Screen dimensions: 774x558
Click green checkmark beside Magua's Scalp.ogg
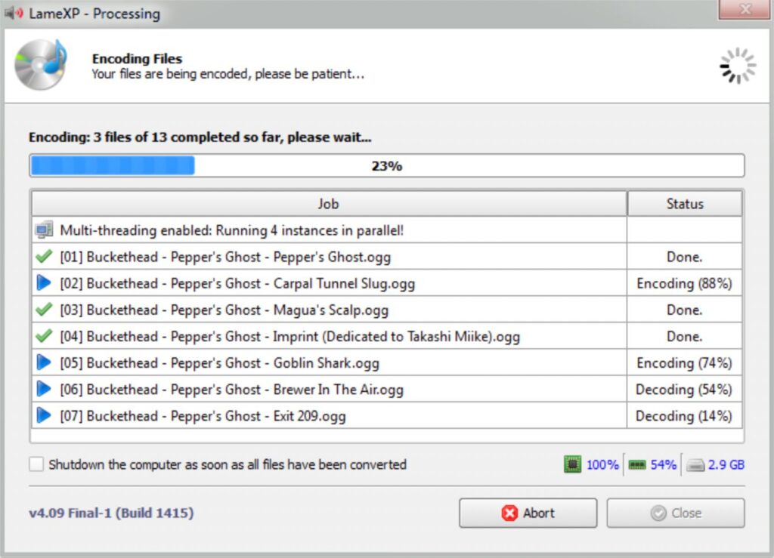click(x=44, y=310)
